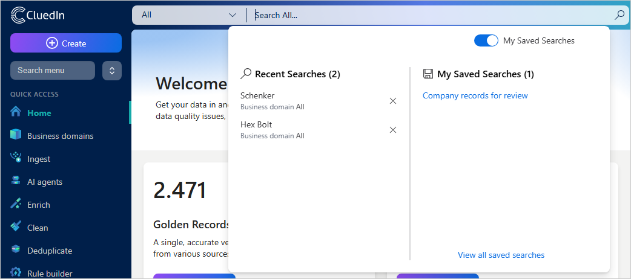Click the plus icon on Create button
The width and height of the screenshot is (631, 279).
pos(52,43)
